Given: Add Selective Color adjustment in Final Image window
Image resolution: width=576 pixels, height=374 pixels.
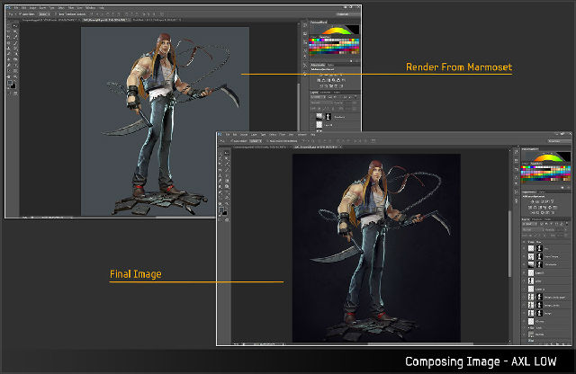Looking at the screenshot, I should (x=553, y=212).
